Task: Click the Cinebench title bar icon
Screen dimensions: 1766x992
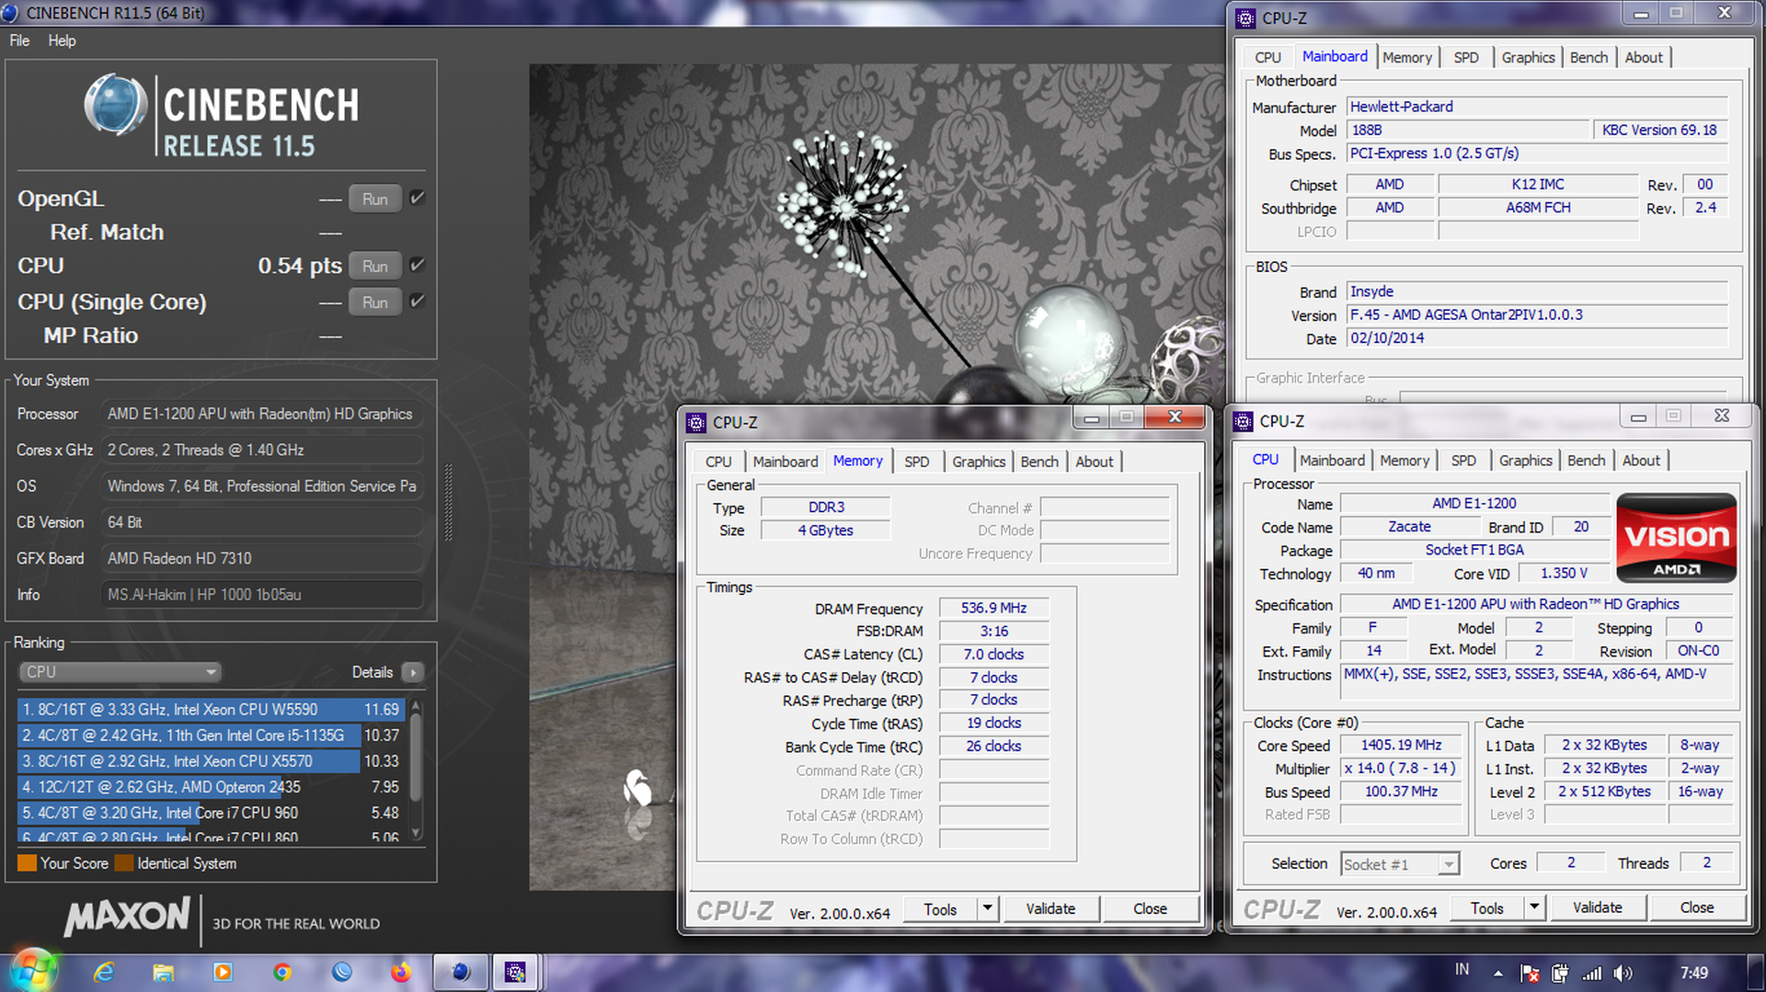Action: coord(10,12)
